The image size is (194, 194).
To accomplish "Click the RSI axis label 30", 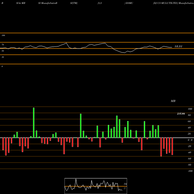I will (x=3, y=57).
